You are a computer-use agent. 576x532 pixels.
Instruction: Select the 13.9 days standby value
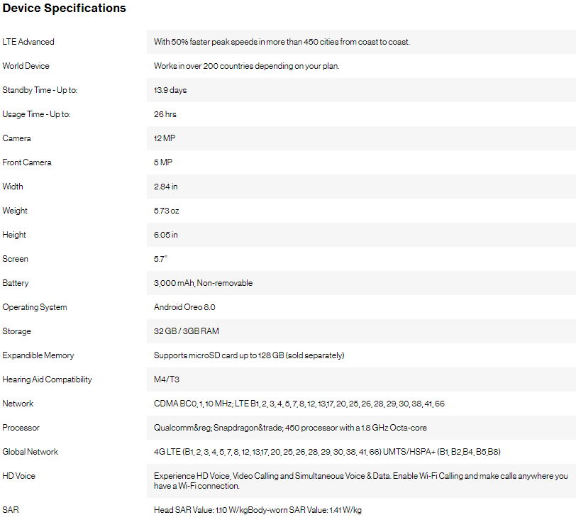(170, 90)
